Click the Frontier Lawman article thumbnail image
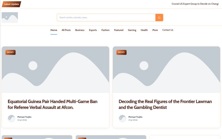Screen dimensions: 222x139 point(166,69)
